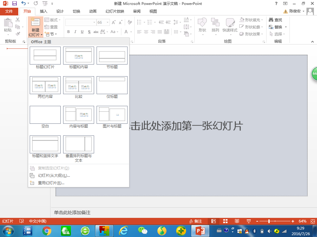Open Internet Explorer from taskbar
Viewport: 317px width, 237px height.
123,231
